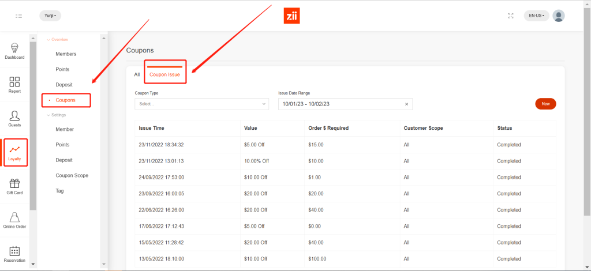Select the Loyalty chart icon
This screenshot has height=271, width=591.
(x=14, y=152)
